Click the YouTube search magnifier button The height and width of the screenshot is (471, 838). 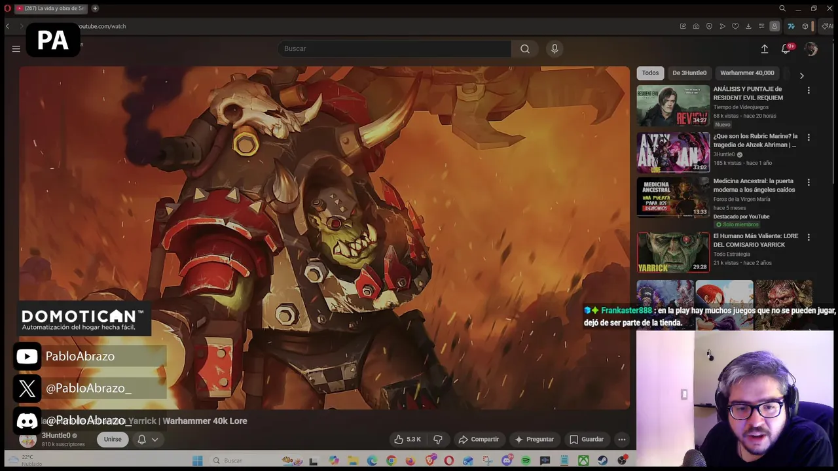525,48
